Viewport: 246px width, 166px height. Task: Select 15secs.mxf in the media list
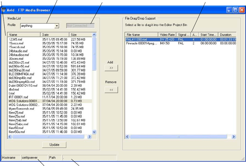point(50,43)
